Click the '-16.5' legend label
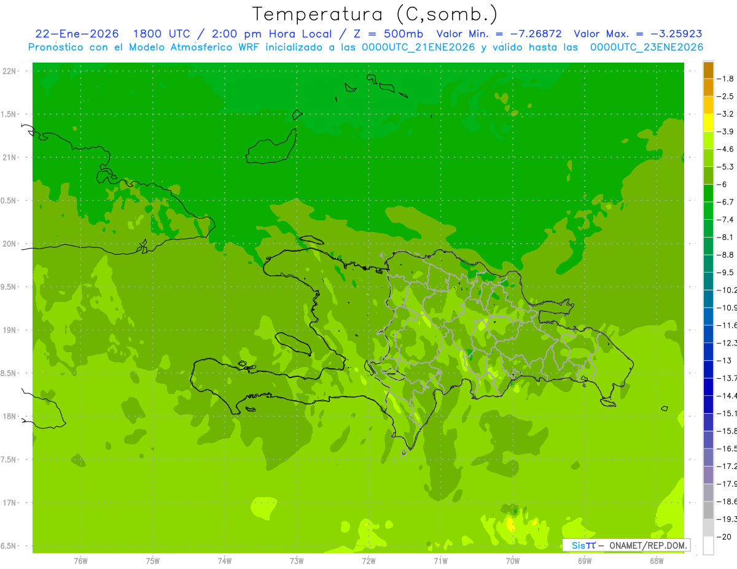Image resolution: width=737 pixels, height=569 pixels. (727, 449)
